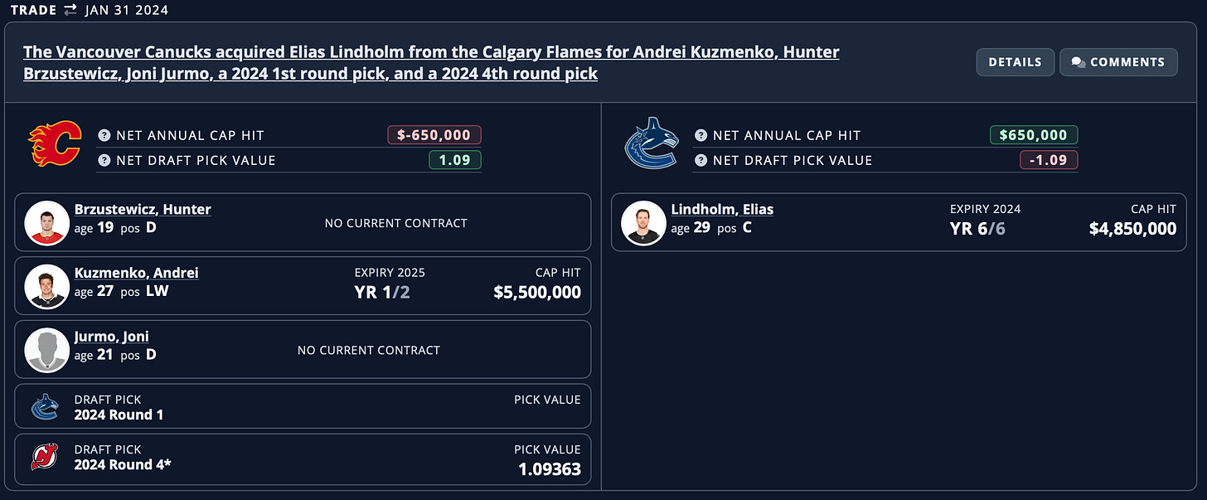Open Jurmo, Joni player page

click(x=112, y=336)
